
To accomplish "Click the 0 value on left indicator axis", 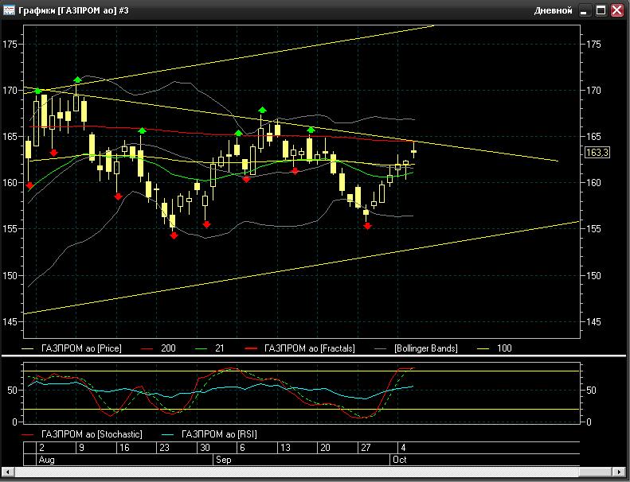I will (14, 422).
